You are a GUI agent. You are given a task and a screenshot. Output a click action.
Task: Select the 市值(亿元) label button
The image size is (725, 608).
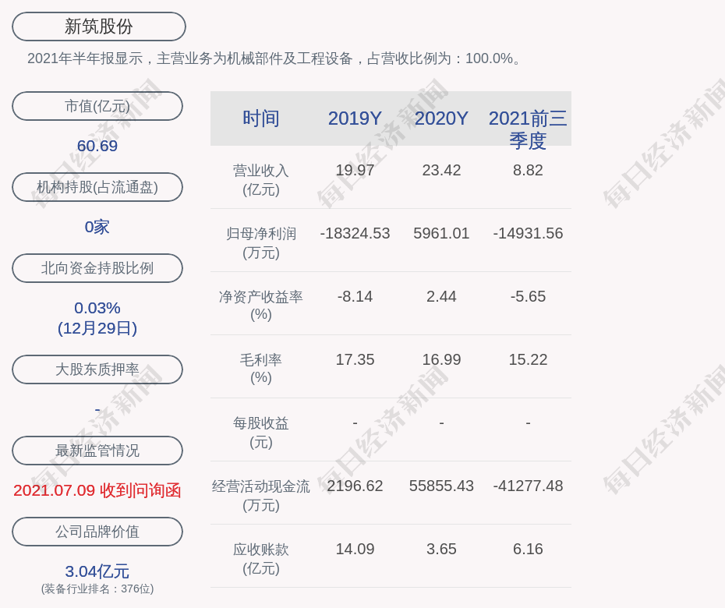point(97,106)
